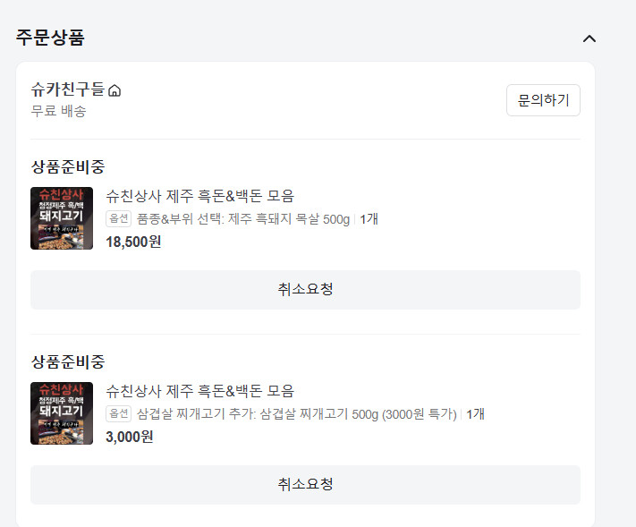Image resolution: width=636 pixels, height=527 pixels.
Task: Open the 슈카친구들 store name link
Action: tap(67, 89)
